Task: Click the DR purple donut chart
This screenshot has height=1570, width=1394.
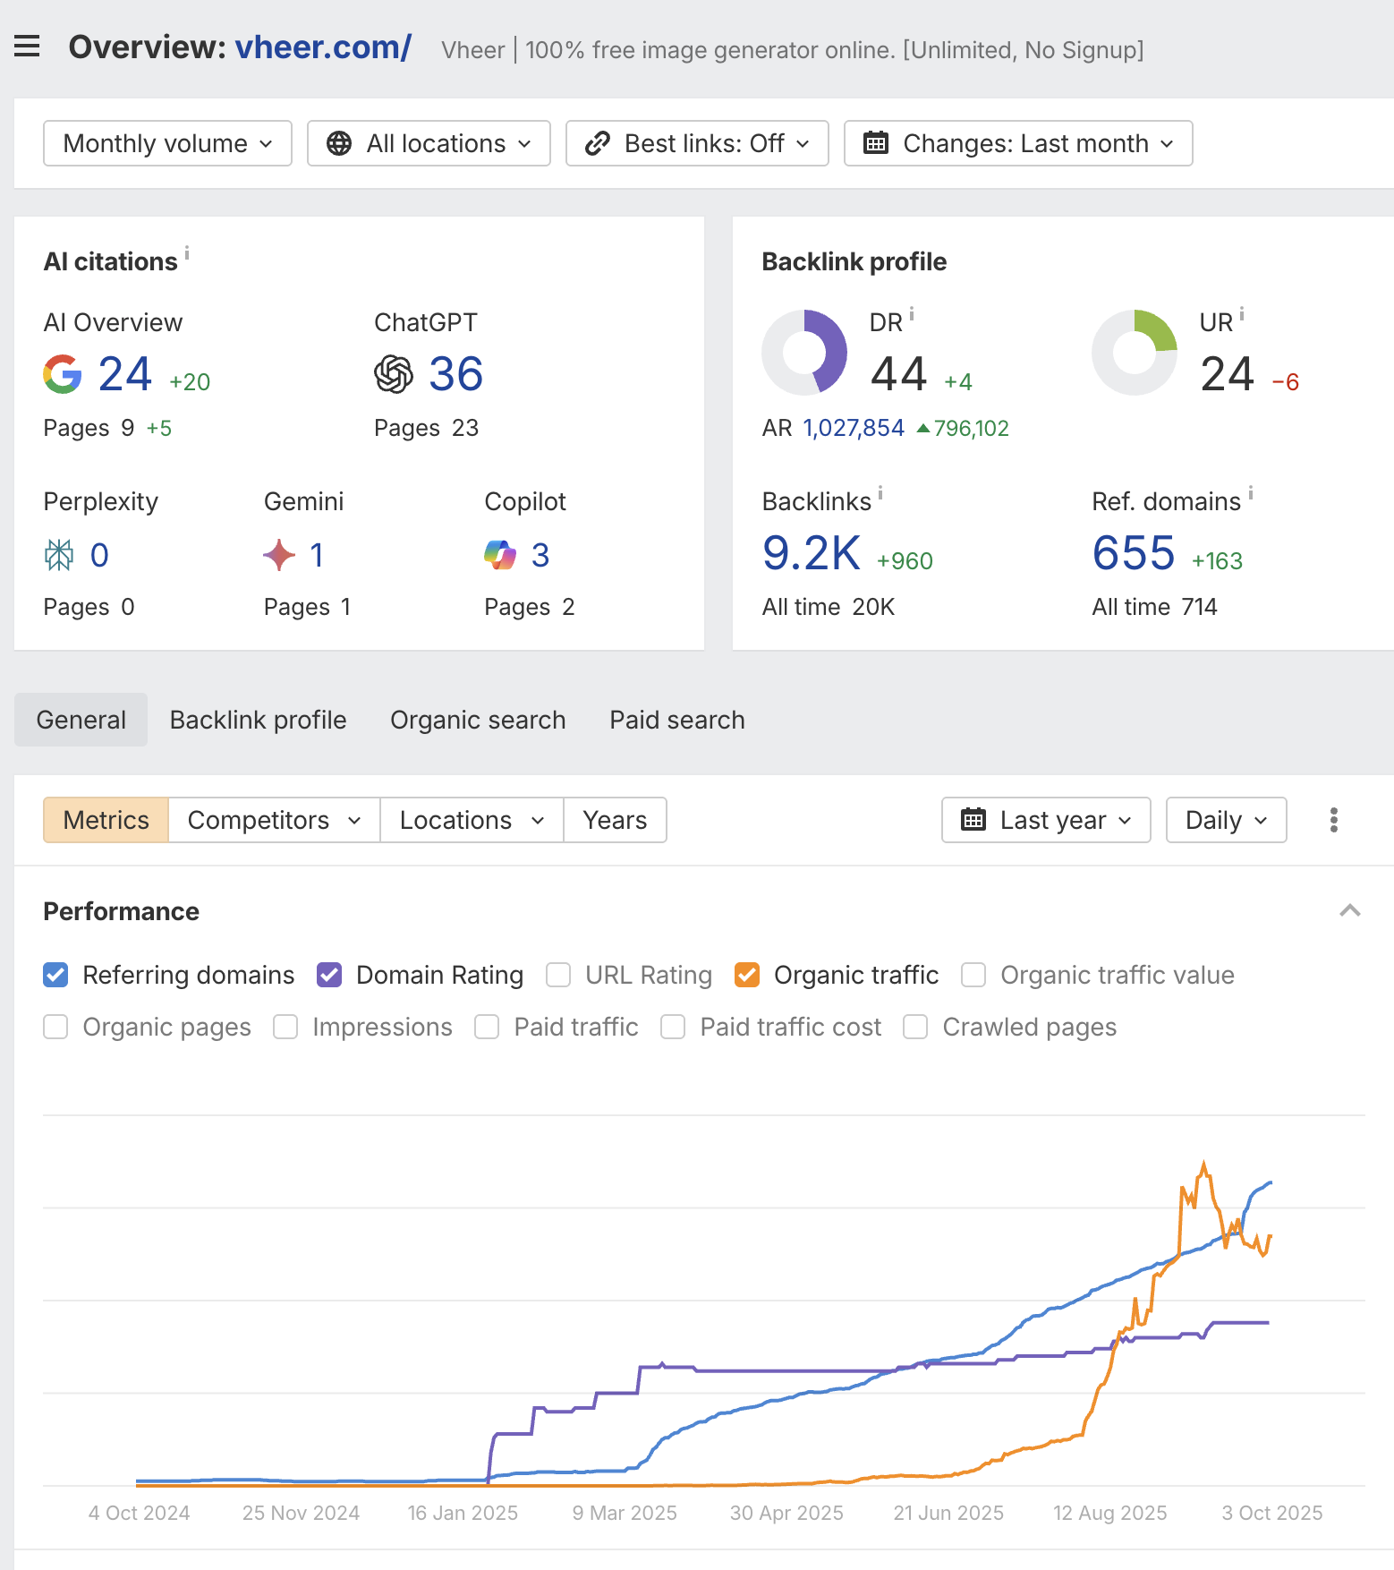Action: tap(803, 353)
